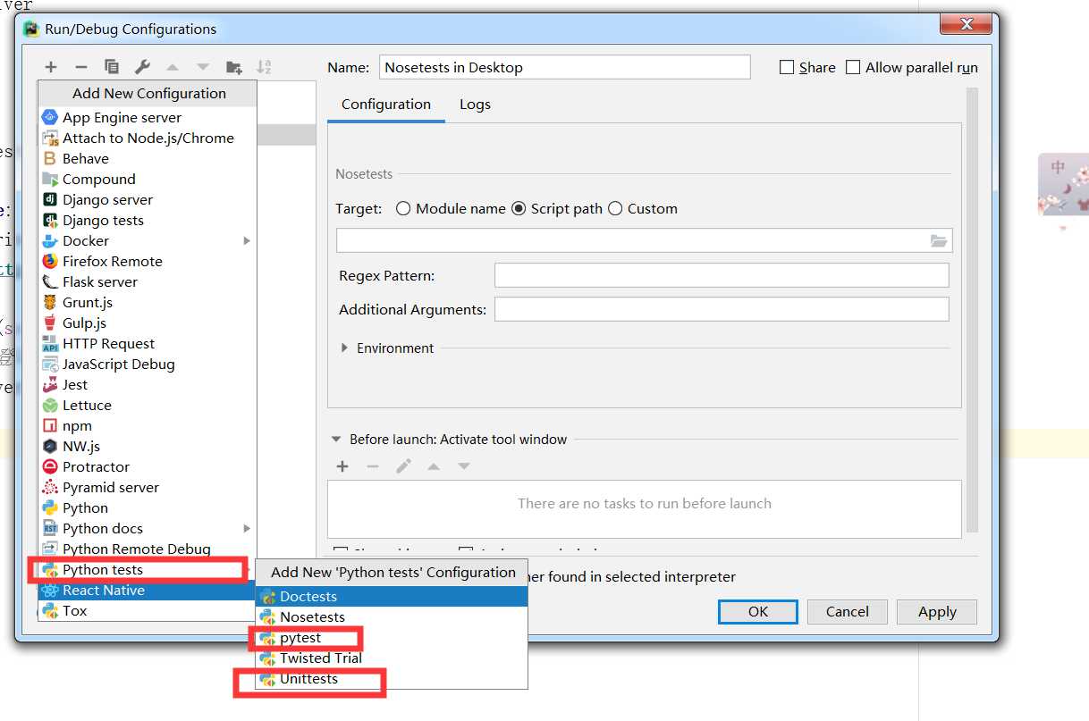The width and height of the screenshot is (1089, 721).
Task: Choose JavaScript Debug configuration
Action: point(147,364)
